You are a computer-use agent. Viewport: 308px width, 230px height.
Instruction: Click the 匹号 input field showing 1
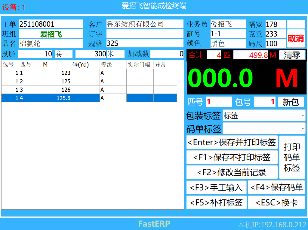click(x=219, y=102)
